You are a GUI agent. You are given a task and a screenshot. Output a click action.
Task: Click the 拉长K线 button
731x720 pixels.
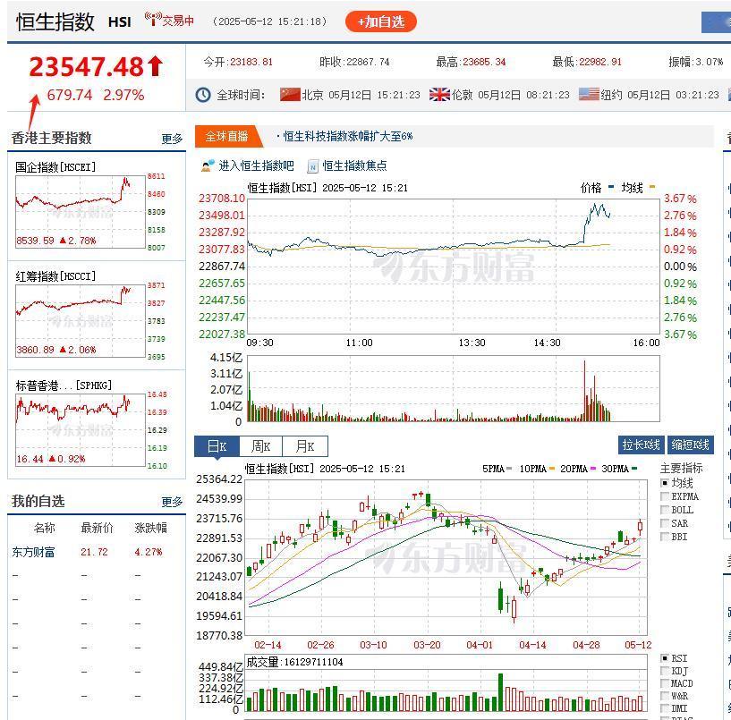pos(641,445)
